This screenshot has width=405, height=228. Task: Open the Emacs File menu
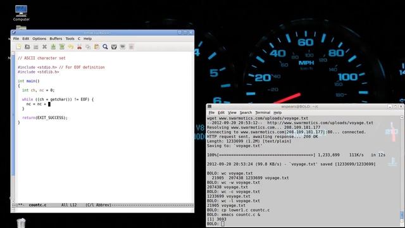point(16,39)
